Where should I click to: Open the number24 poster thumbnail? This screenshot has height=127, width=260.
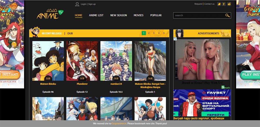tap(116, 61)
